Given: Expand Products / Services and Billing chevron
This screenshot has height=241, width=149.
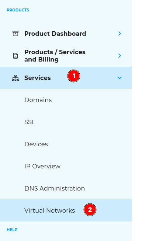Looking at the screenshot, I should tap(119, 56).
